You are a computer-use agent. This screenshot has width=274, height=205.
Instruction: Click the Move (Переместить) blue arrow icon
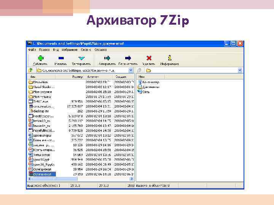[x=128, y=58]
